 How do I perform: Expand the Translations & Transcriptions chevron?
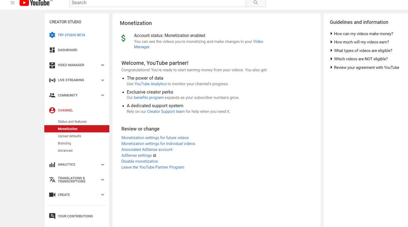click(x=102, y=180)
